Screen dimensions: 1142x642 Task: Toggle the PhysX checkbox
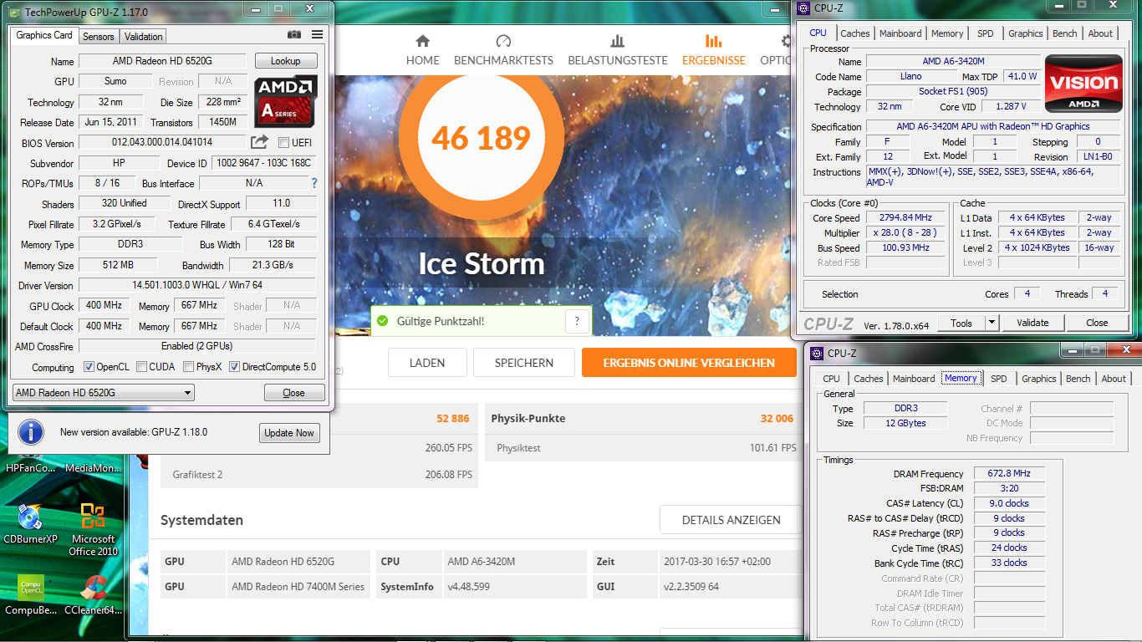189,367
